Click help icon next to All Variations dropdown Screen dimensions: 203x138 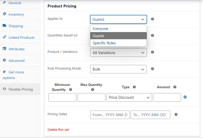[153, 52]
